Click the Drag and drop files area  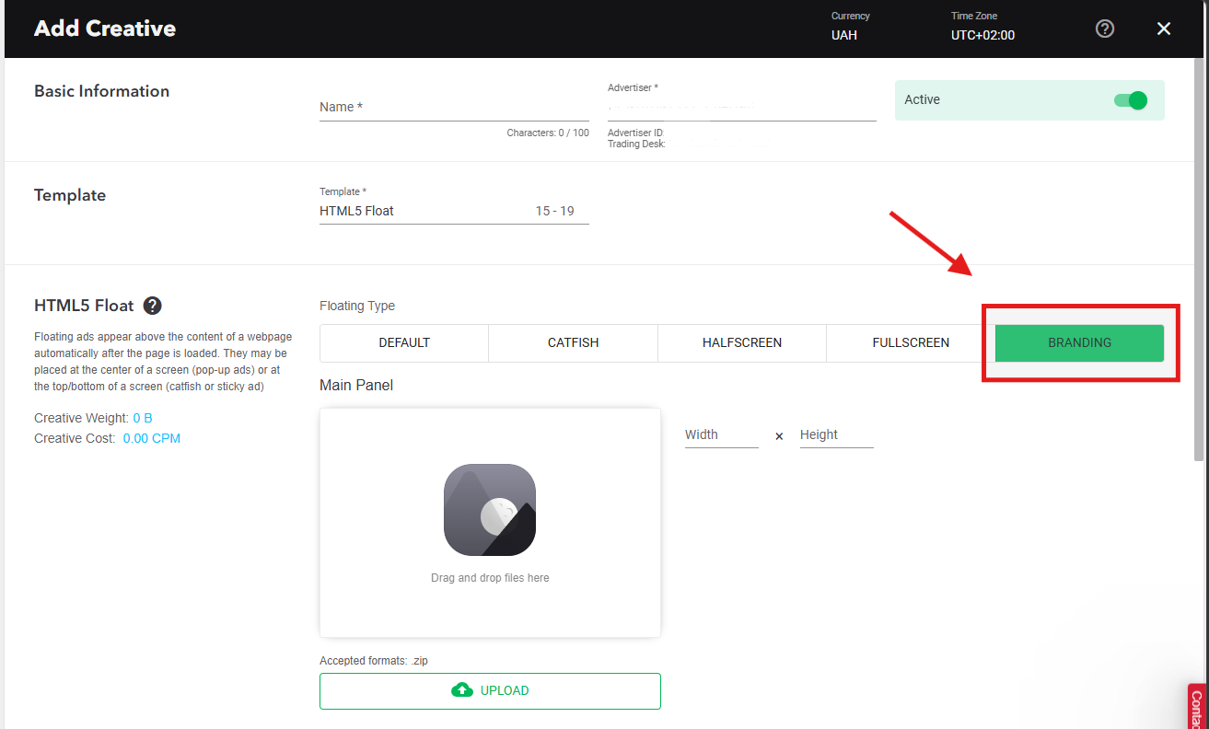(x=490, y=578)
